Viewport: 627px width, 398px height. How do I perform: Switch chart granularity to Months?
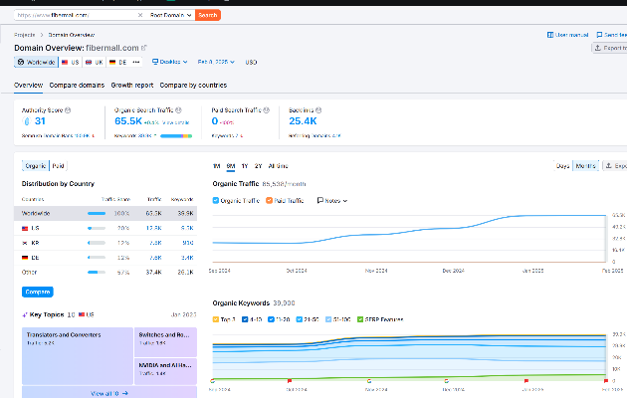[x=586, y=166]
